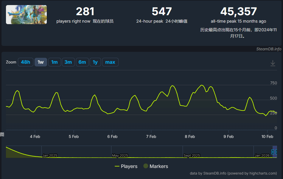
Task: Click the right navigator range handle
Action: pos(277,152)
